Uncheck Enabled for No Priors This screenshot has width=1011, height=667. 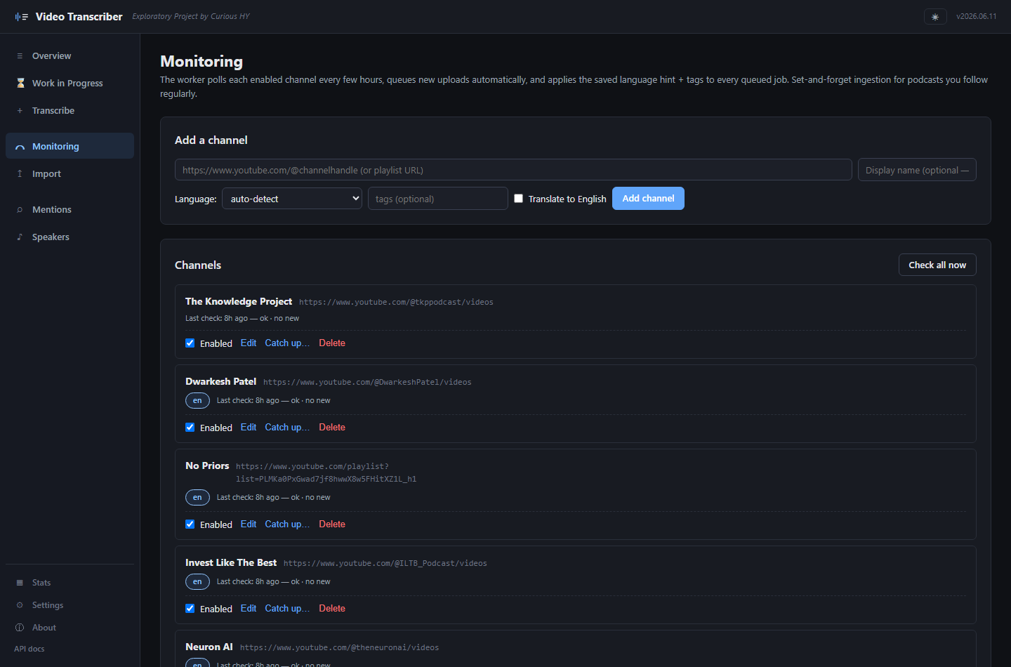coord(190,524)
